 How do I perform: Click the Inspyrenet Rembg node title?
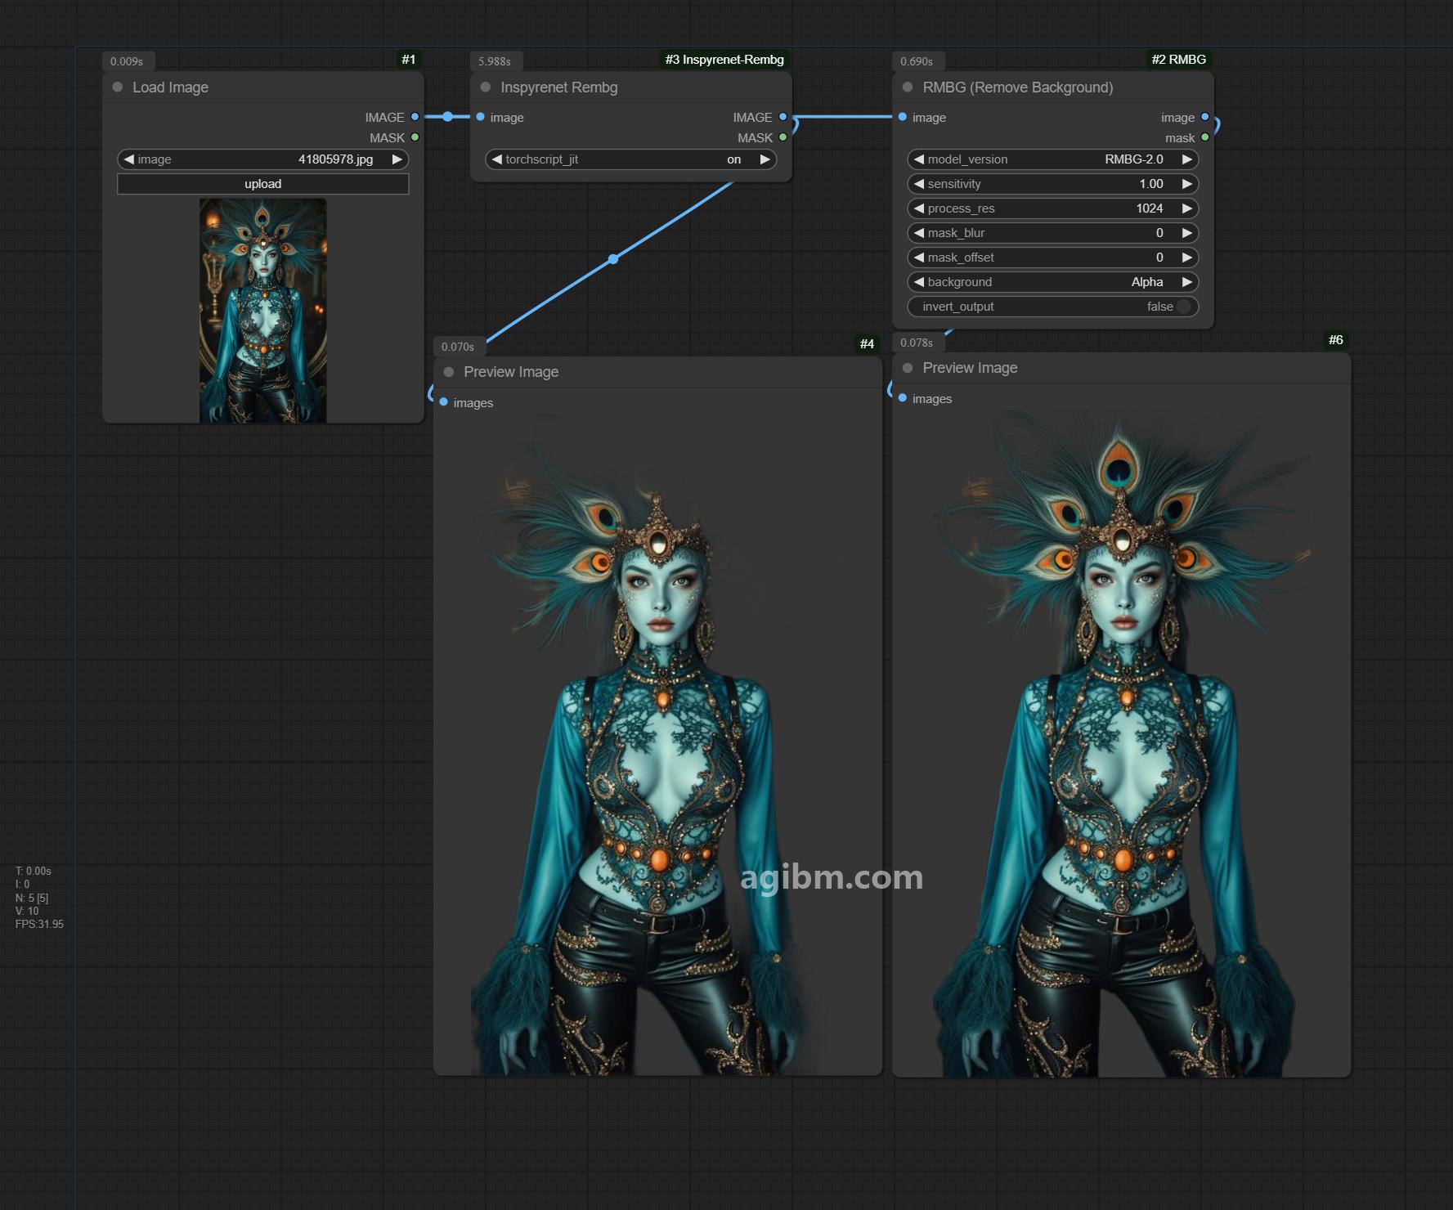(559, 87)
